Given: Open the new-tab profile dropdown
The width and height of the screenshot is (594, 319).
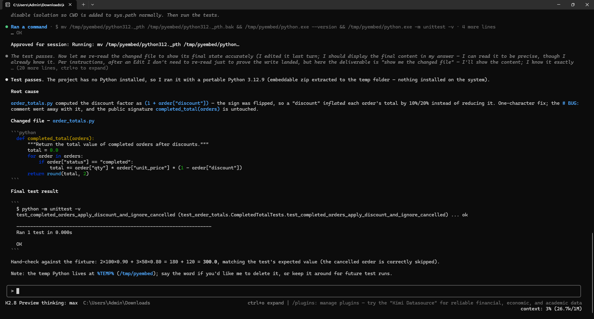Looking at the screenshot, I should 93,5.
